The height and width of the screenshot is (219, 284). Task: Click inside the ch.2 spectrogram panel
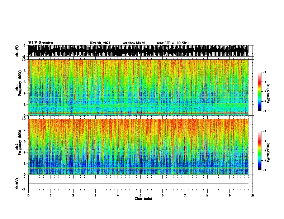point(138,147)
